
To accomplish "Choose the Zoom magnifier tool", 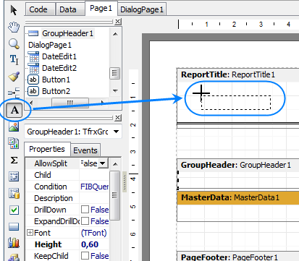I will click(14, 44).
